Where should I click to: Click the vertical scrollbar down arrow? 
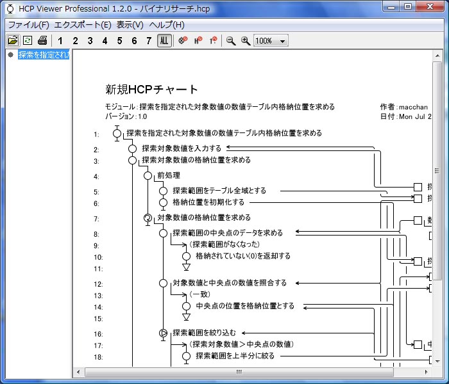(x=437, y=362)
